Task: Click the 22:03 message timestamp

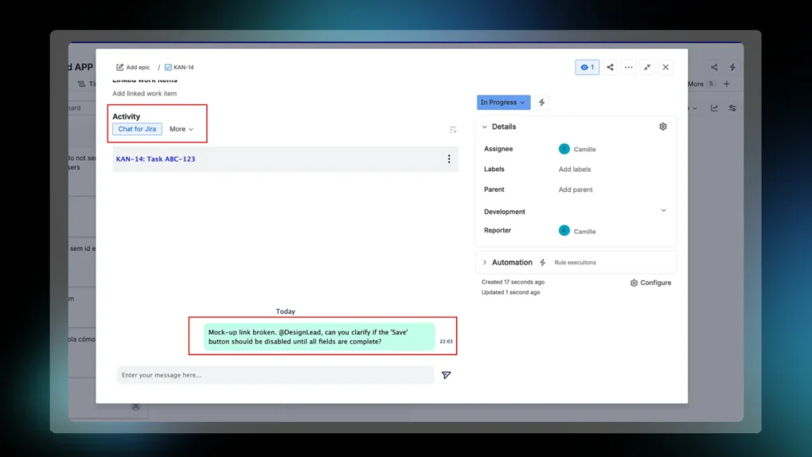Action: coord(446,342)
